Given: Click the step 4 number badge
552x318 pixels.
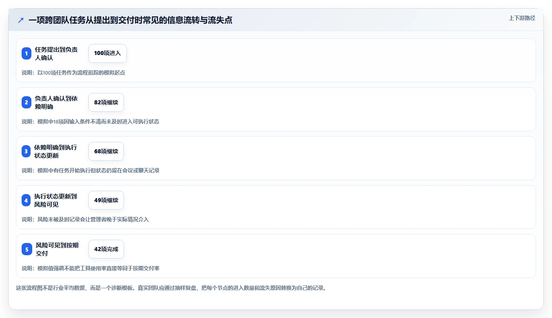Looking at the screenshot, I should 26,200.
